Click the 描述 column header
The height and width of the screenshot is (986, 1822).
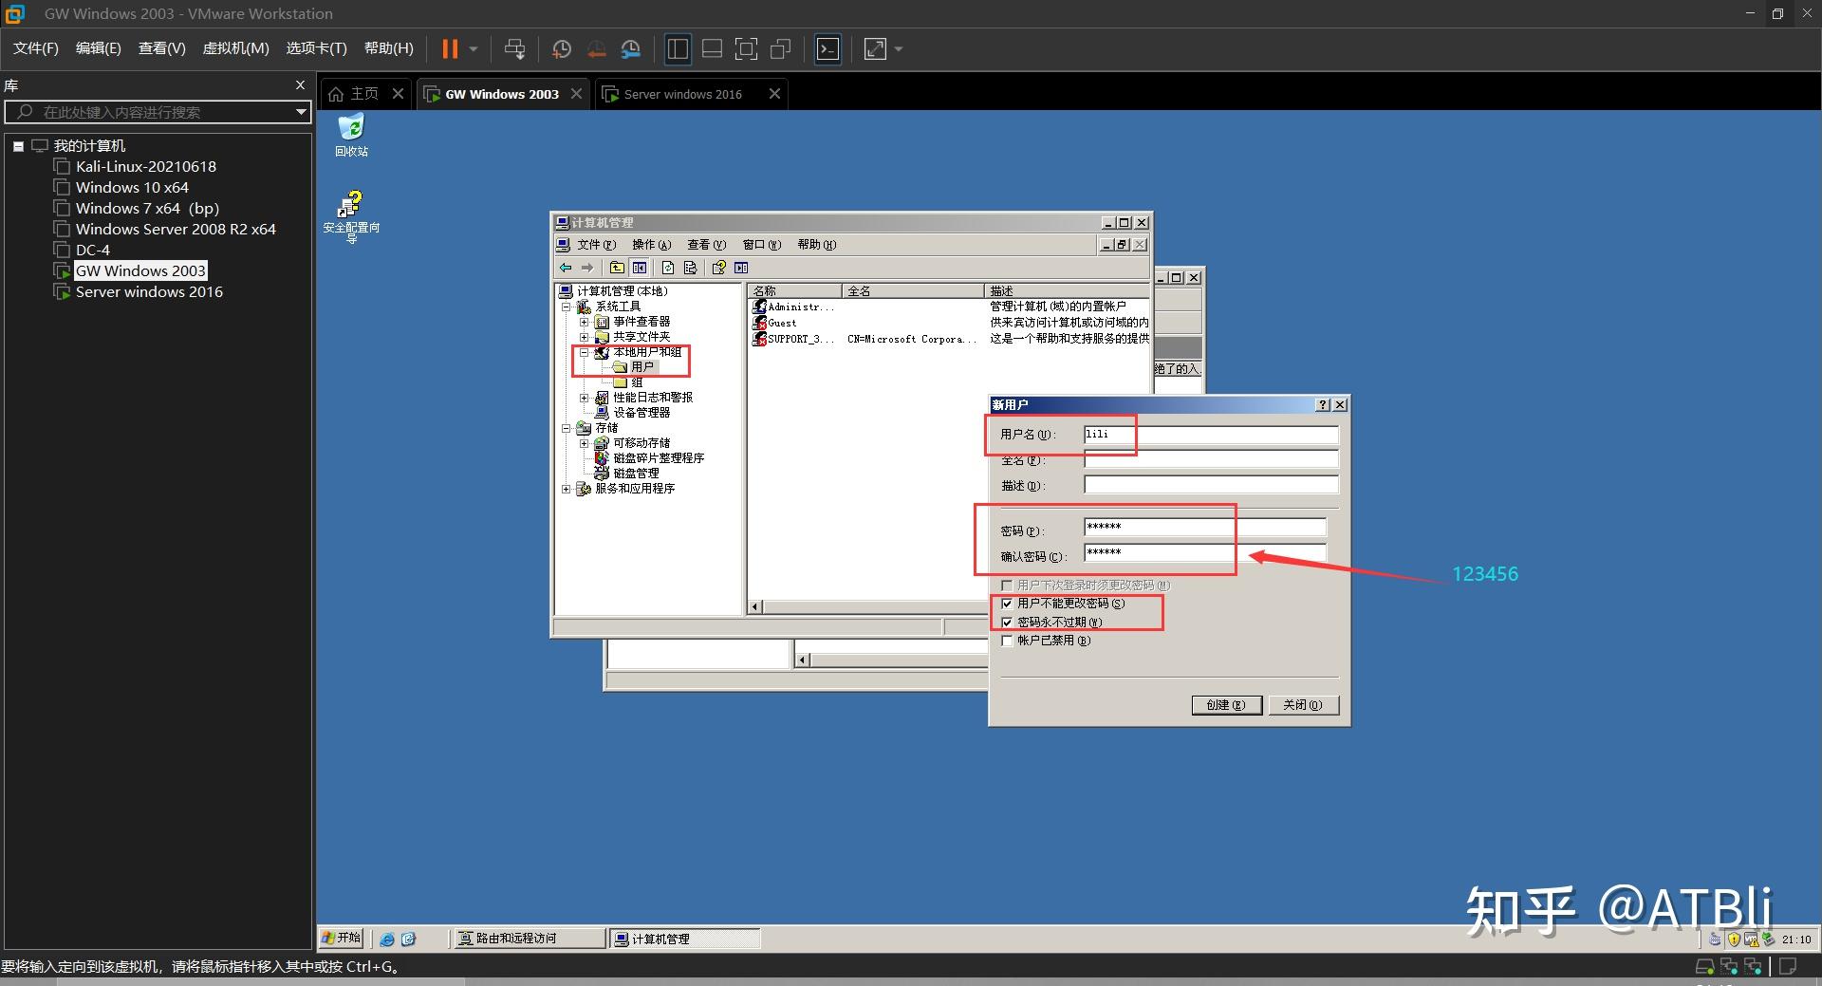tap(1067, 290)
